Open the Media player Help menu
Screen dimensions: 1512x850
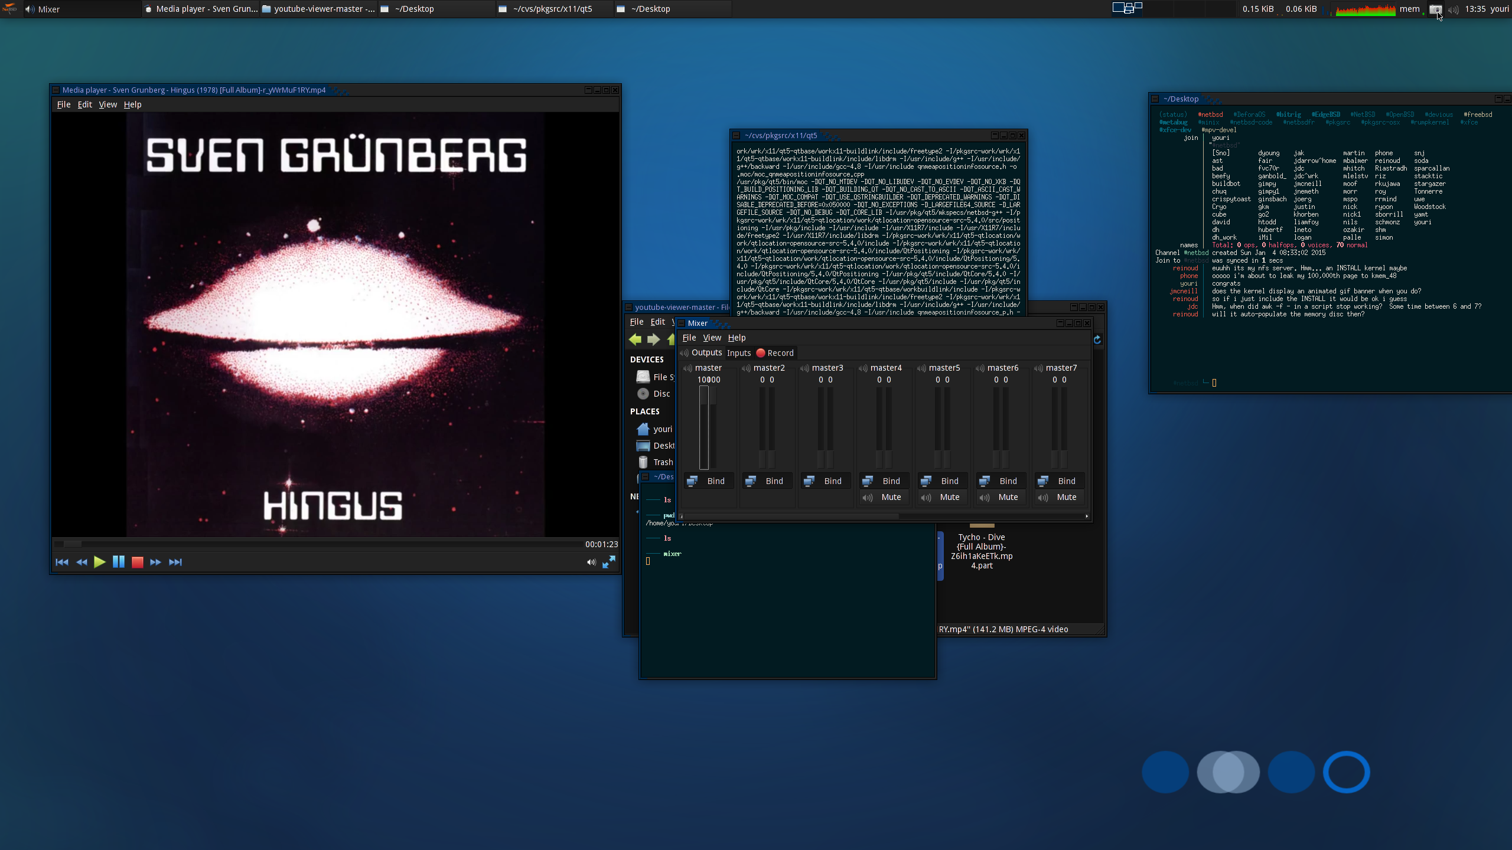pyautogui.click(x=133, y=104)
